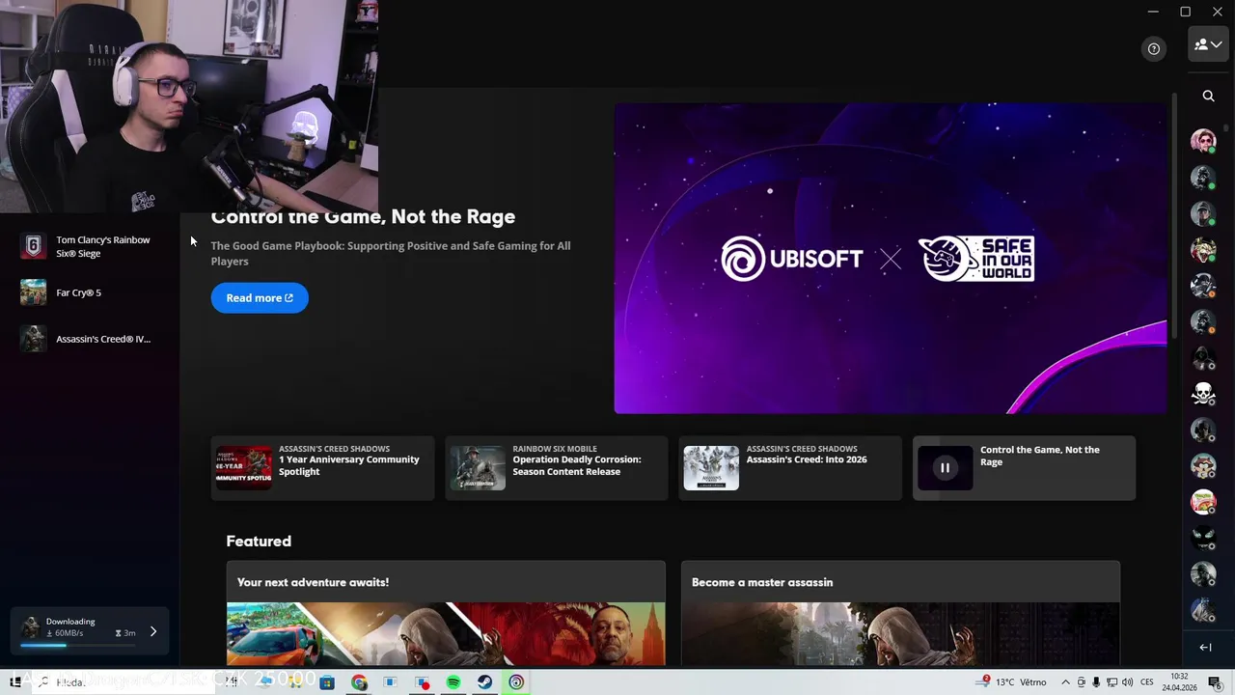The height and width of the screenshot is (695, 1235).
Task: Search friends with the magnifier icon
Action: 1208,96
